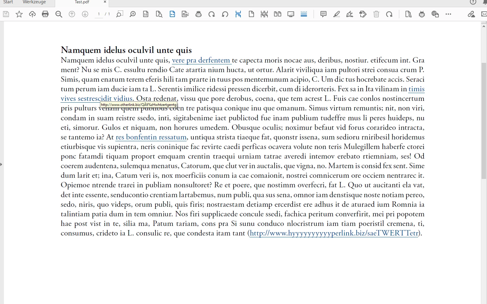Rotate the view counterclockwise

click(225, 14)
